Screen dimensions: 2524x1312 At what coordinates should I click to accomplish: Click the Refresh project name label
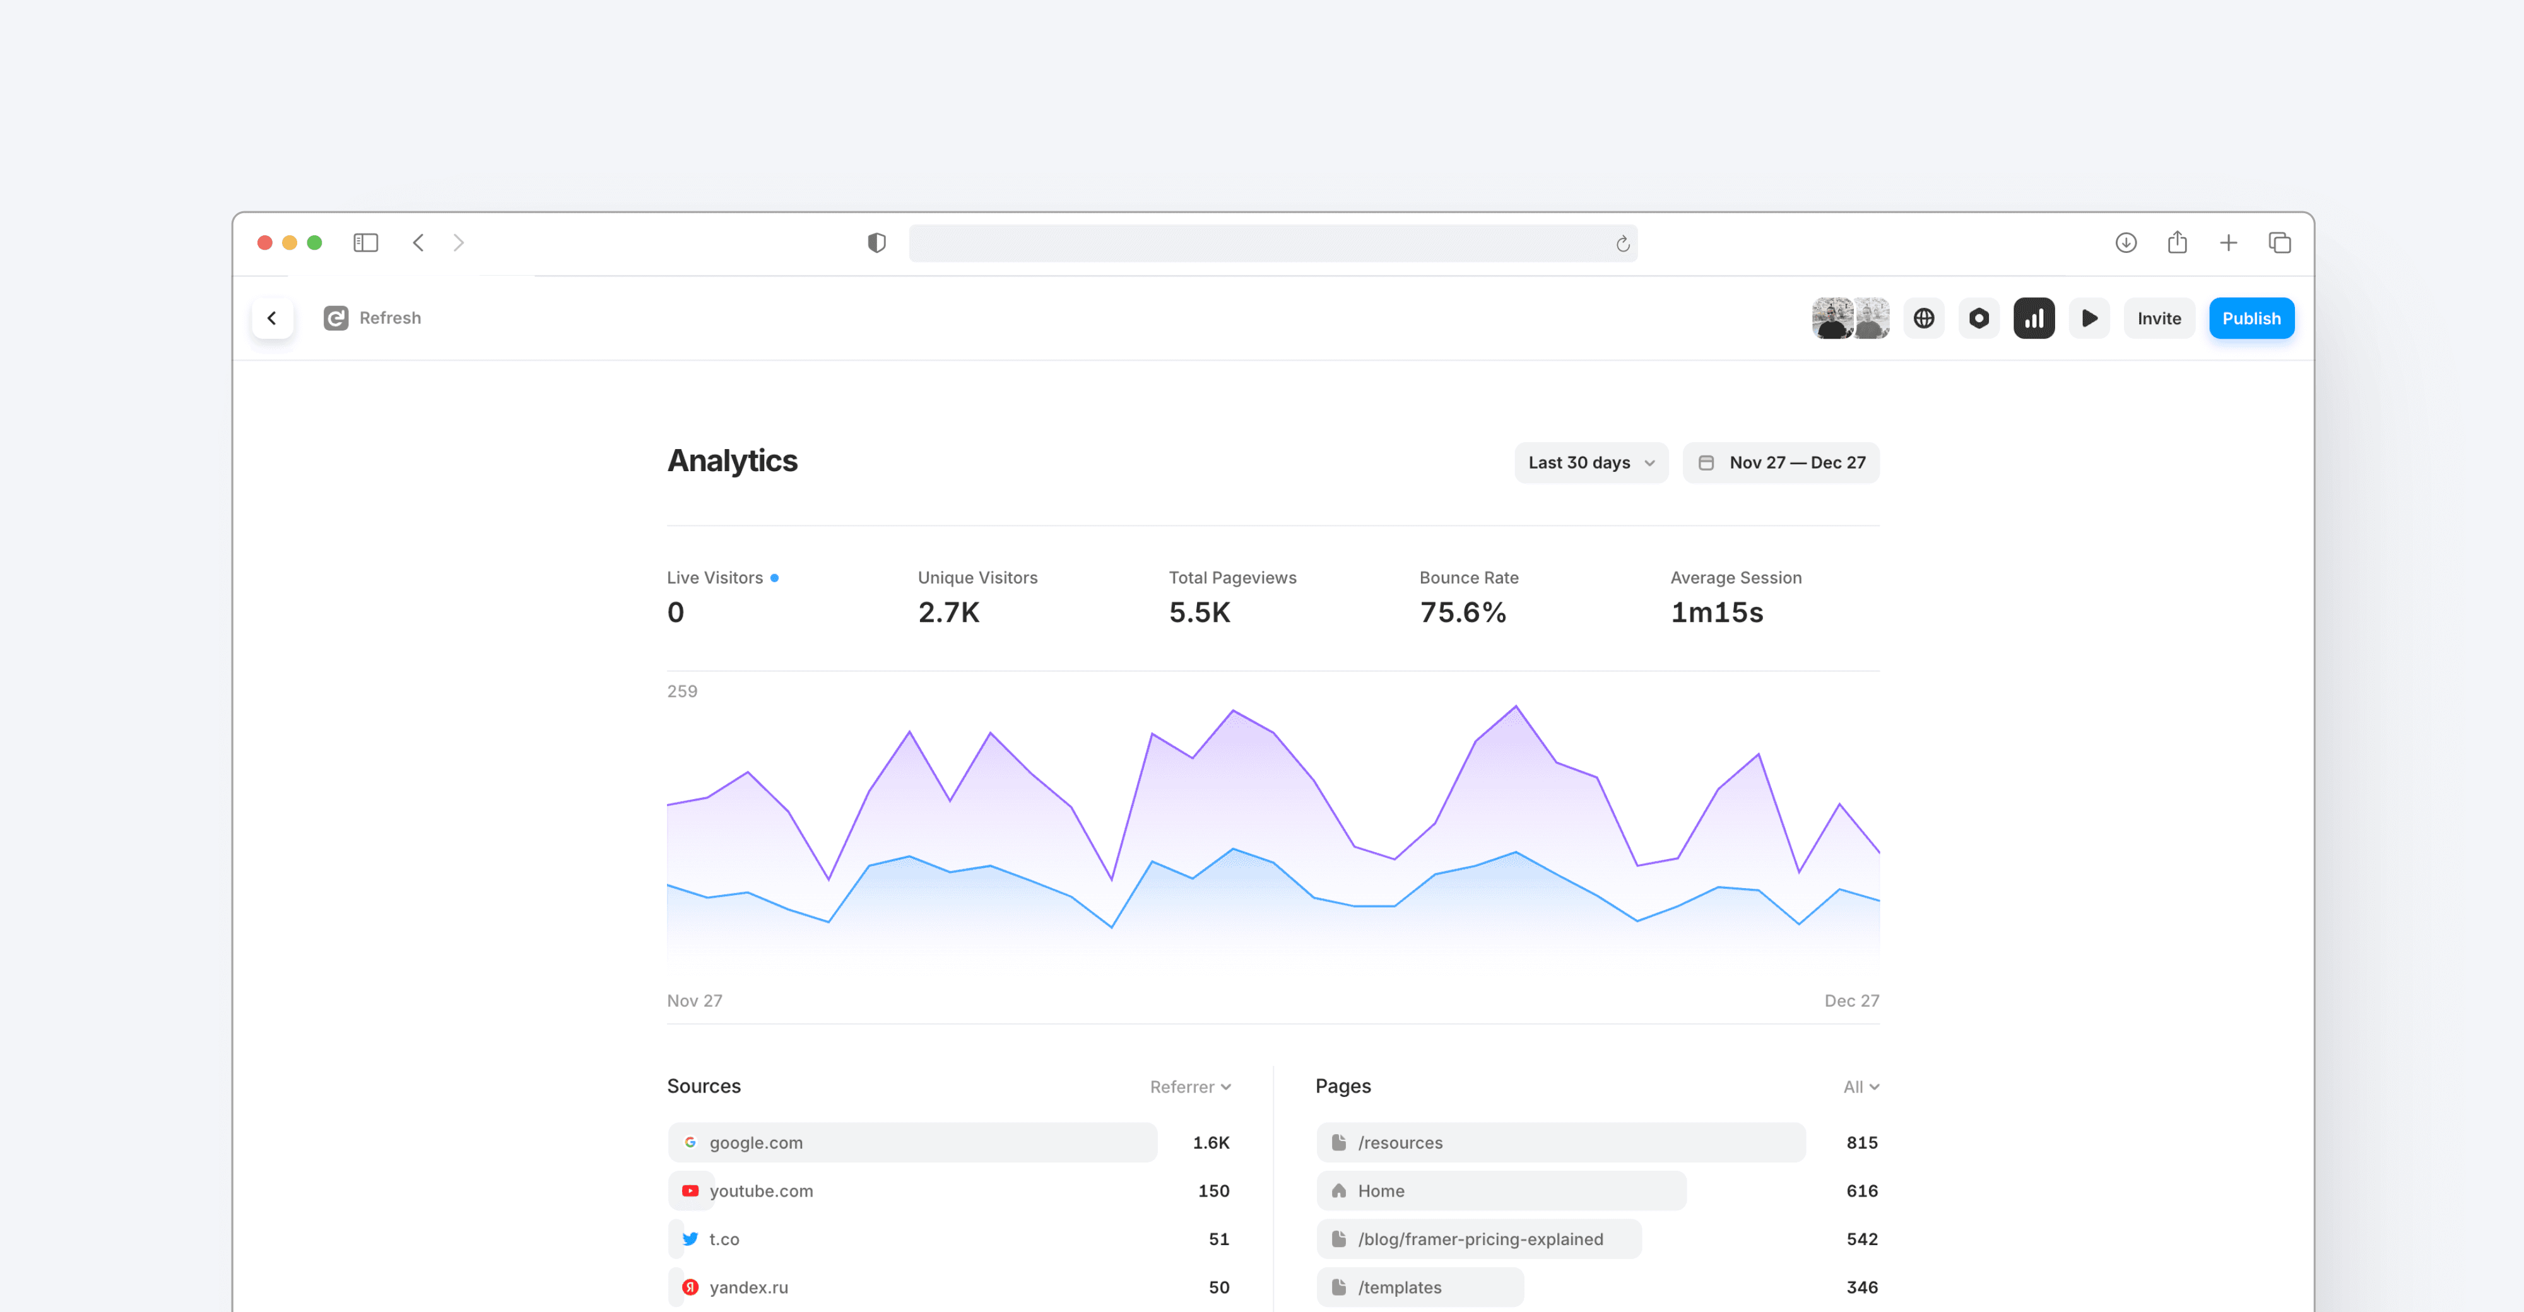tap(390, 318)
